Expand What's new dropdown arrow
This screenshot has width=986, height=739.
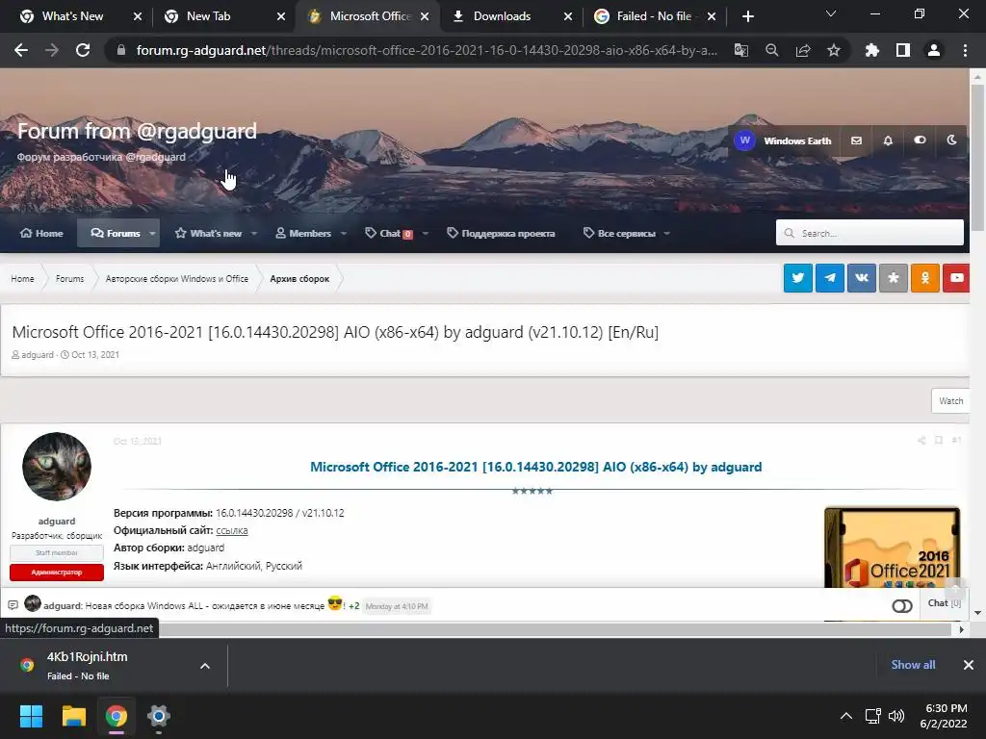click(x=254, y=233)
